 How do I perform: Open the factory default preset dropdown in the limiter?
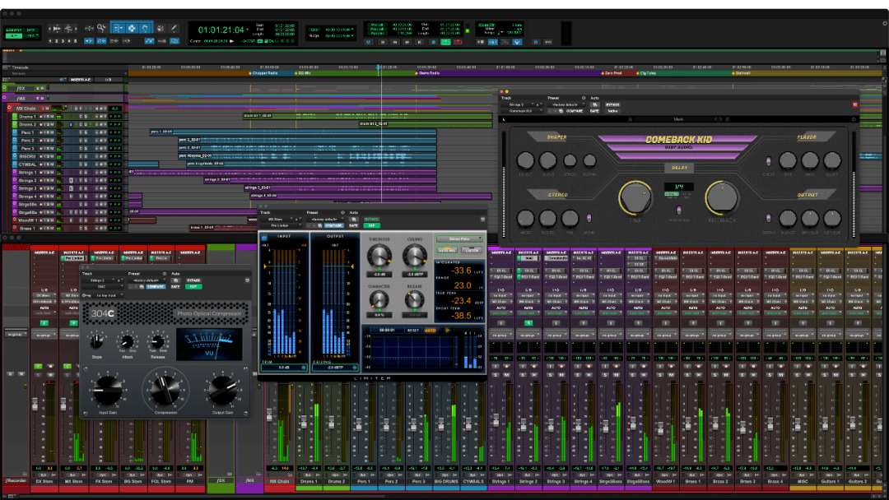(x=324, y=219)
